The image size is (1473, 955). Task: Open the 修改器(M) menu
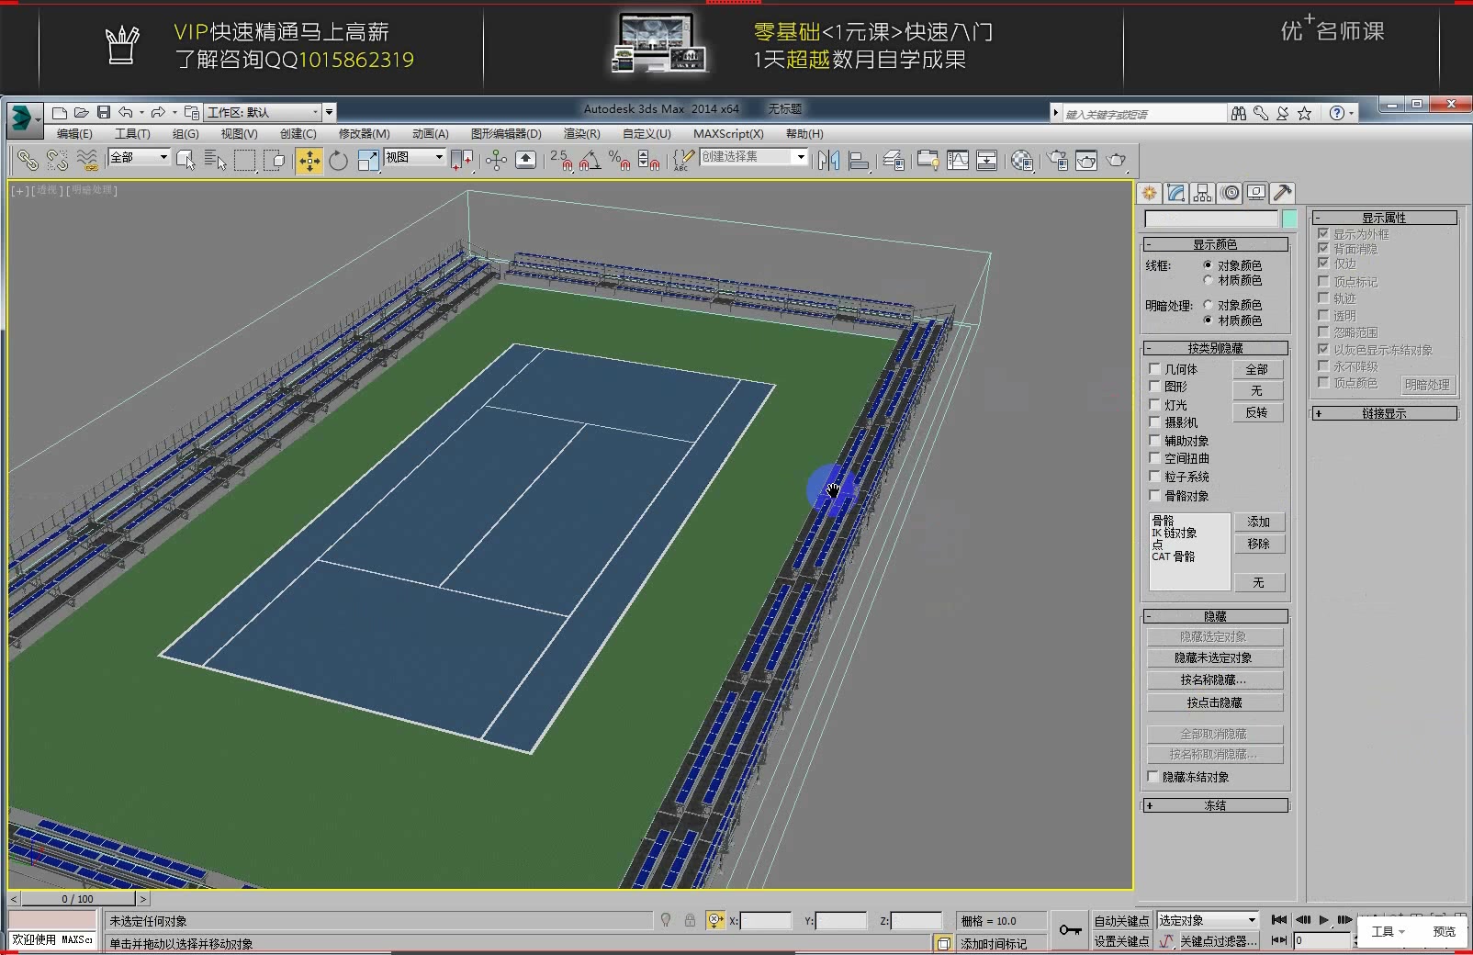pos(364,134)
